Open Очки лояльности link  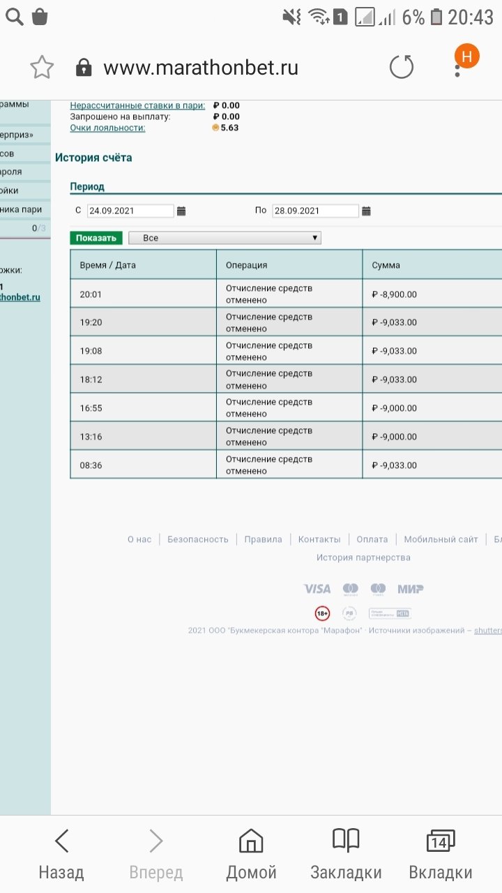coord(107,128)
